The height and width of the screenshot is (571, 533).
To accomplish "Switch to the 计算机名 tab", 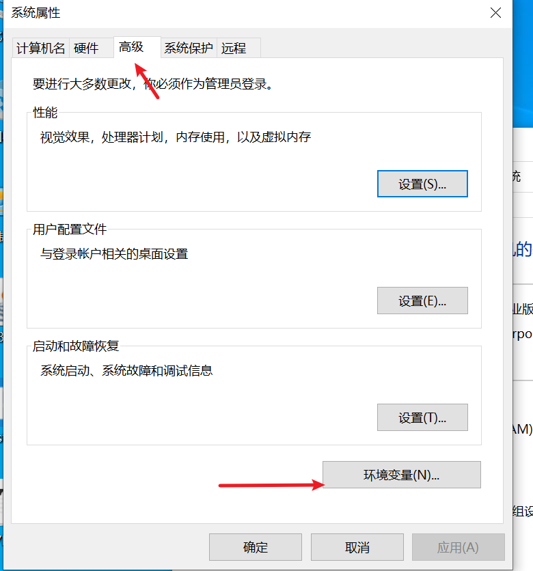I will [41, 48].
